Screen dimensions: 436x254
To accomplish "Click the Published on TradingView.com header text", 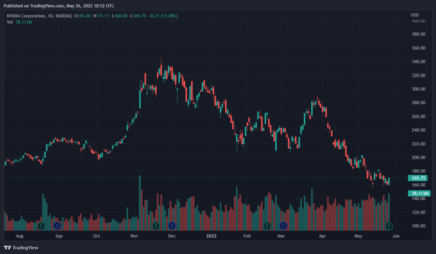I will [59, 6].
